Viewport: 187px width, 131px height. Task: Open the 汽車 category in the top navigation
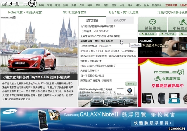[x=82, y=5]
